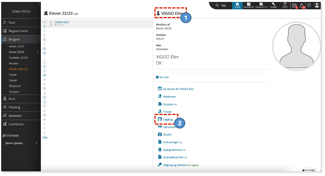Open the _Demo System dropdown
The height and width of the screenshot is (176, 325).
(21, 143)
